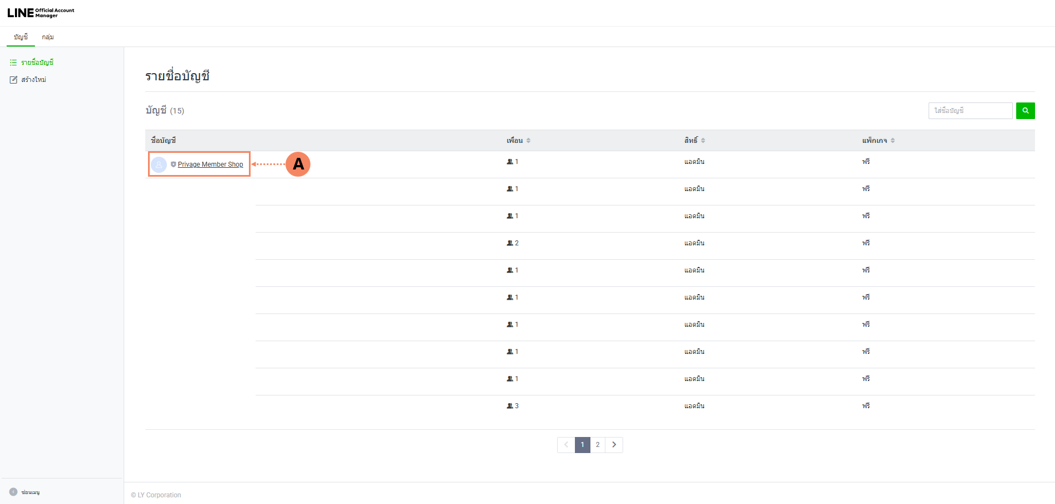
Task: Collapse the sidebar using hide-menu arrow icon
Action: pyautogui.click(x=13, y=492)
